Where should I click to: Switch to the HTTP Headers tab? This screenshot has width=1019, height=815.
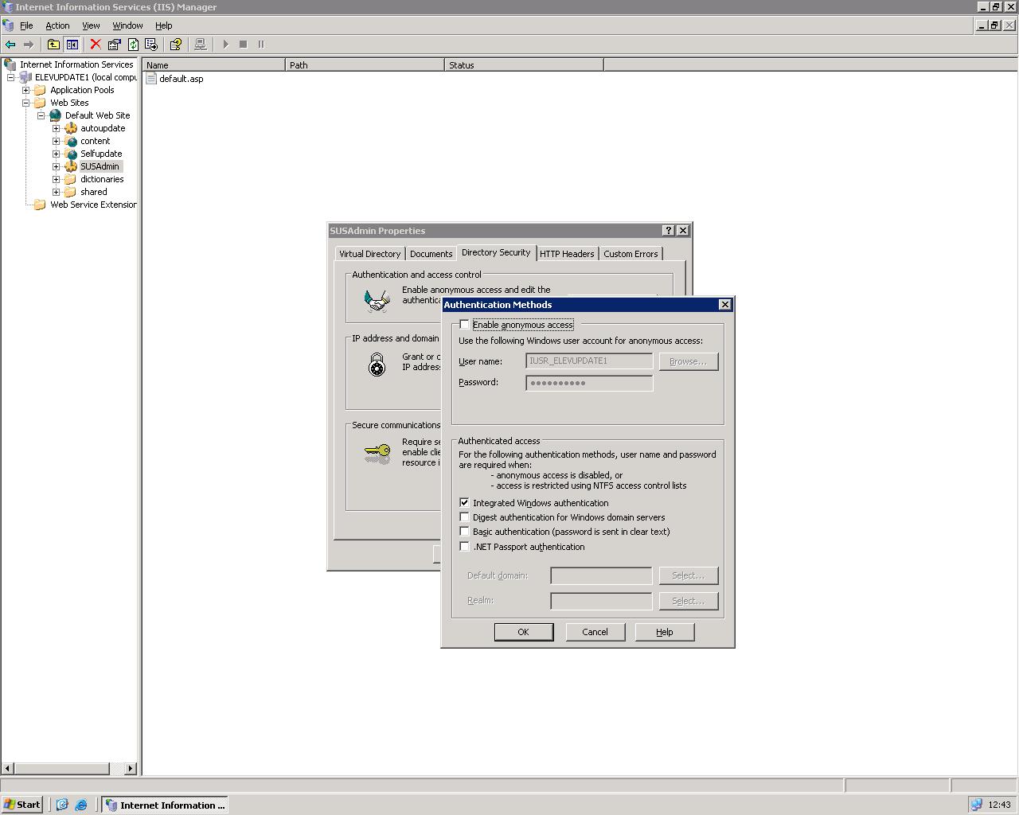point(566,254)
